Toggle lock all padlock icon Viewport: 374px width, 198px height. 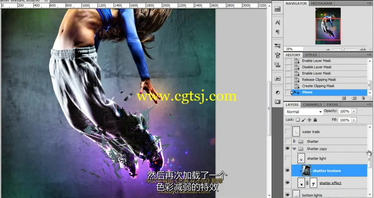point(315,120)
